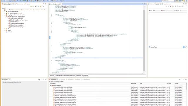Image resolution: width=188 pixels, height=106 pixels.
Task: Sort Problems by Location column
Action: pyautogui.click(x=170, y=84)
